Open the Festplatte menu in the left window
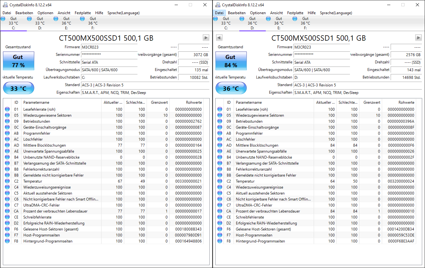 [x=83, y=13]
